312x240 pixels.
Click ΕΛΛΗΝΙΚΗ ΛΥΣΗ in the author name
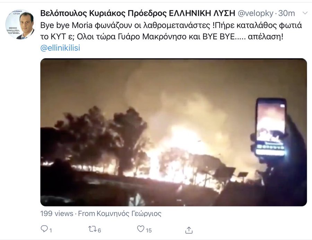[x=202, y=13]
